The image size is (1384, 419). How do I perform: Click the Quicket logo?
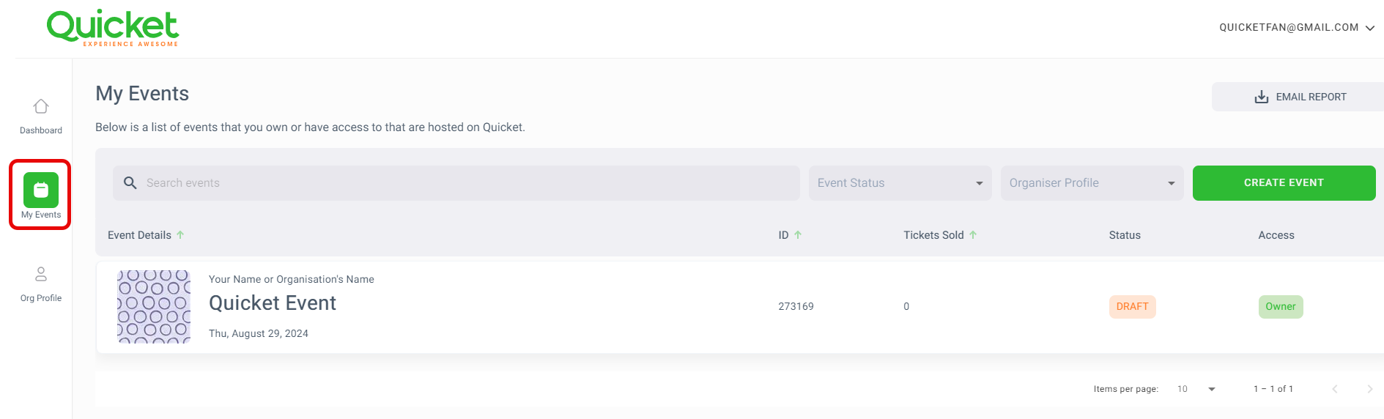pyautogui.click(x=113, y=28)
